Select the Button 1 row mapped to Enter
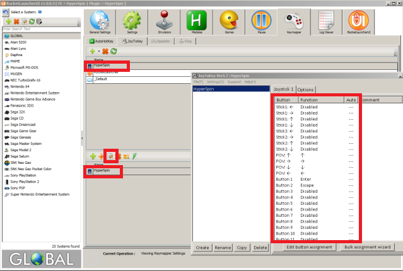Screen dimensions: 403x271 click(x=315, y=179)
